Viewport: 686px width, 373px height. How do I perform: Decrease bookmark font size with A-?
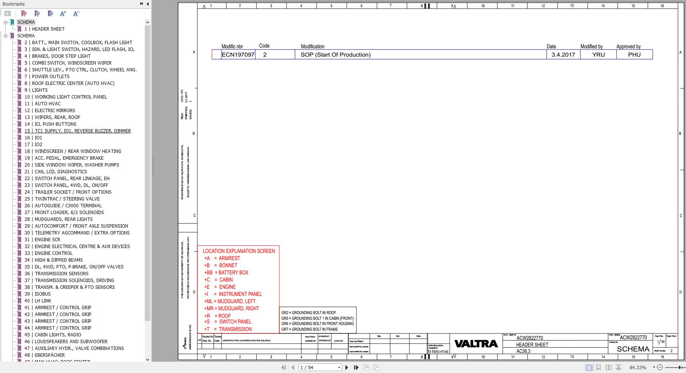[x=76, y=14]
